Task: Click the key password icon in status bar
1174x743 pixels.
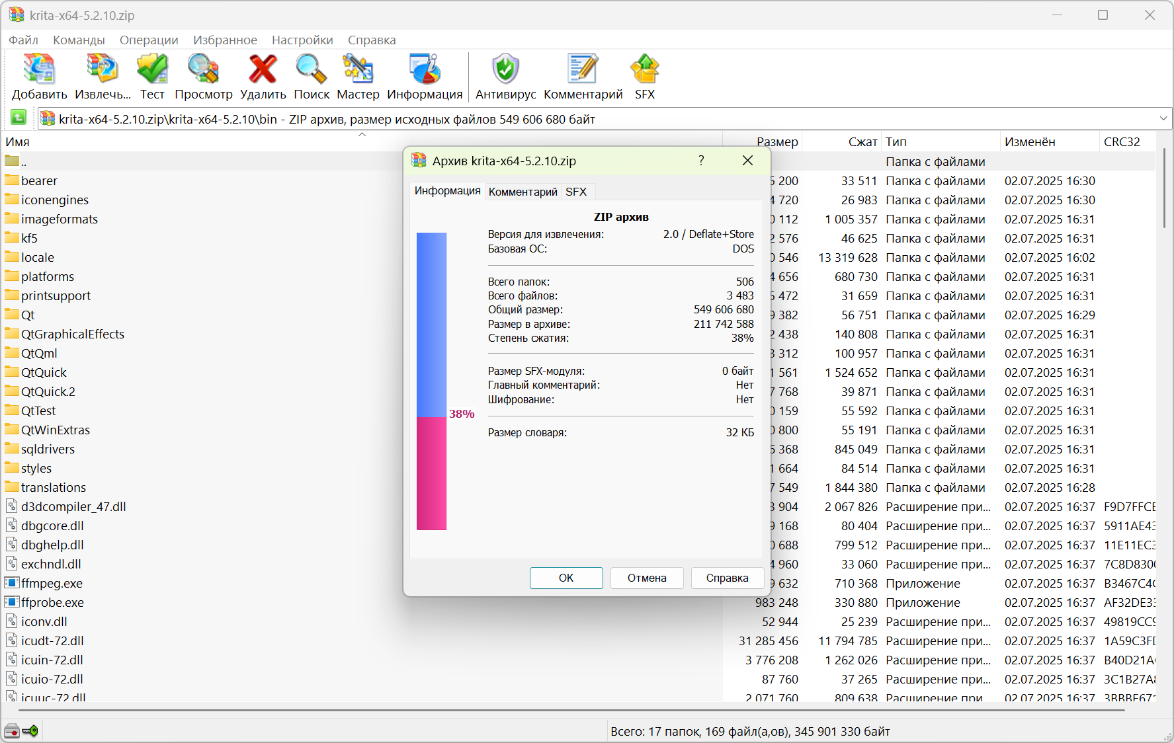Action: (x=30, y=731)
